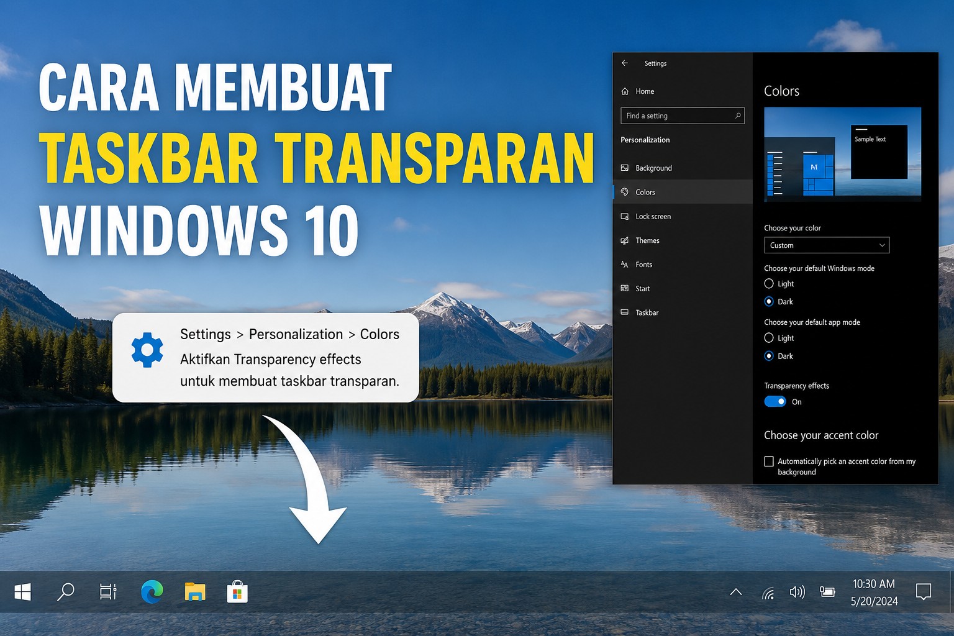Viewport: 954px width, 636px height.
Task: Open Microsoft Store from taskbar
Action: pos(237,592)
